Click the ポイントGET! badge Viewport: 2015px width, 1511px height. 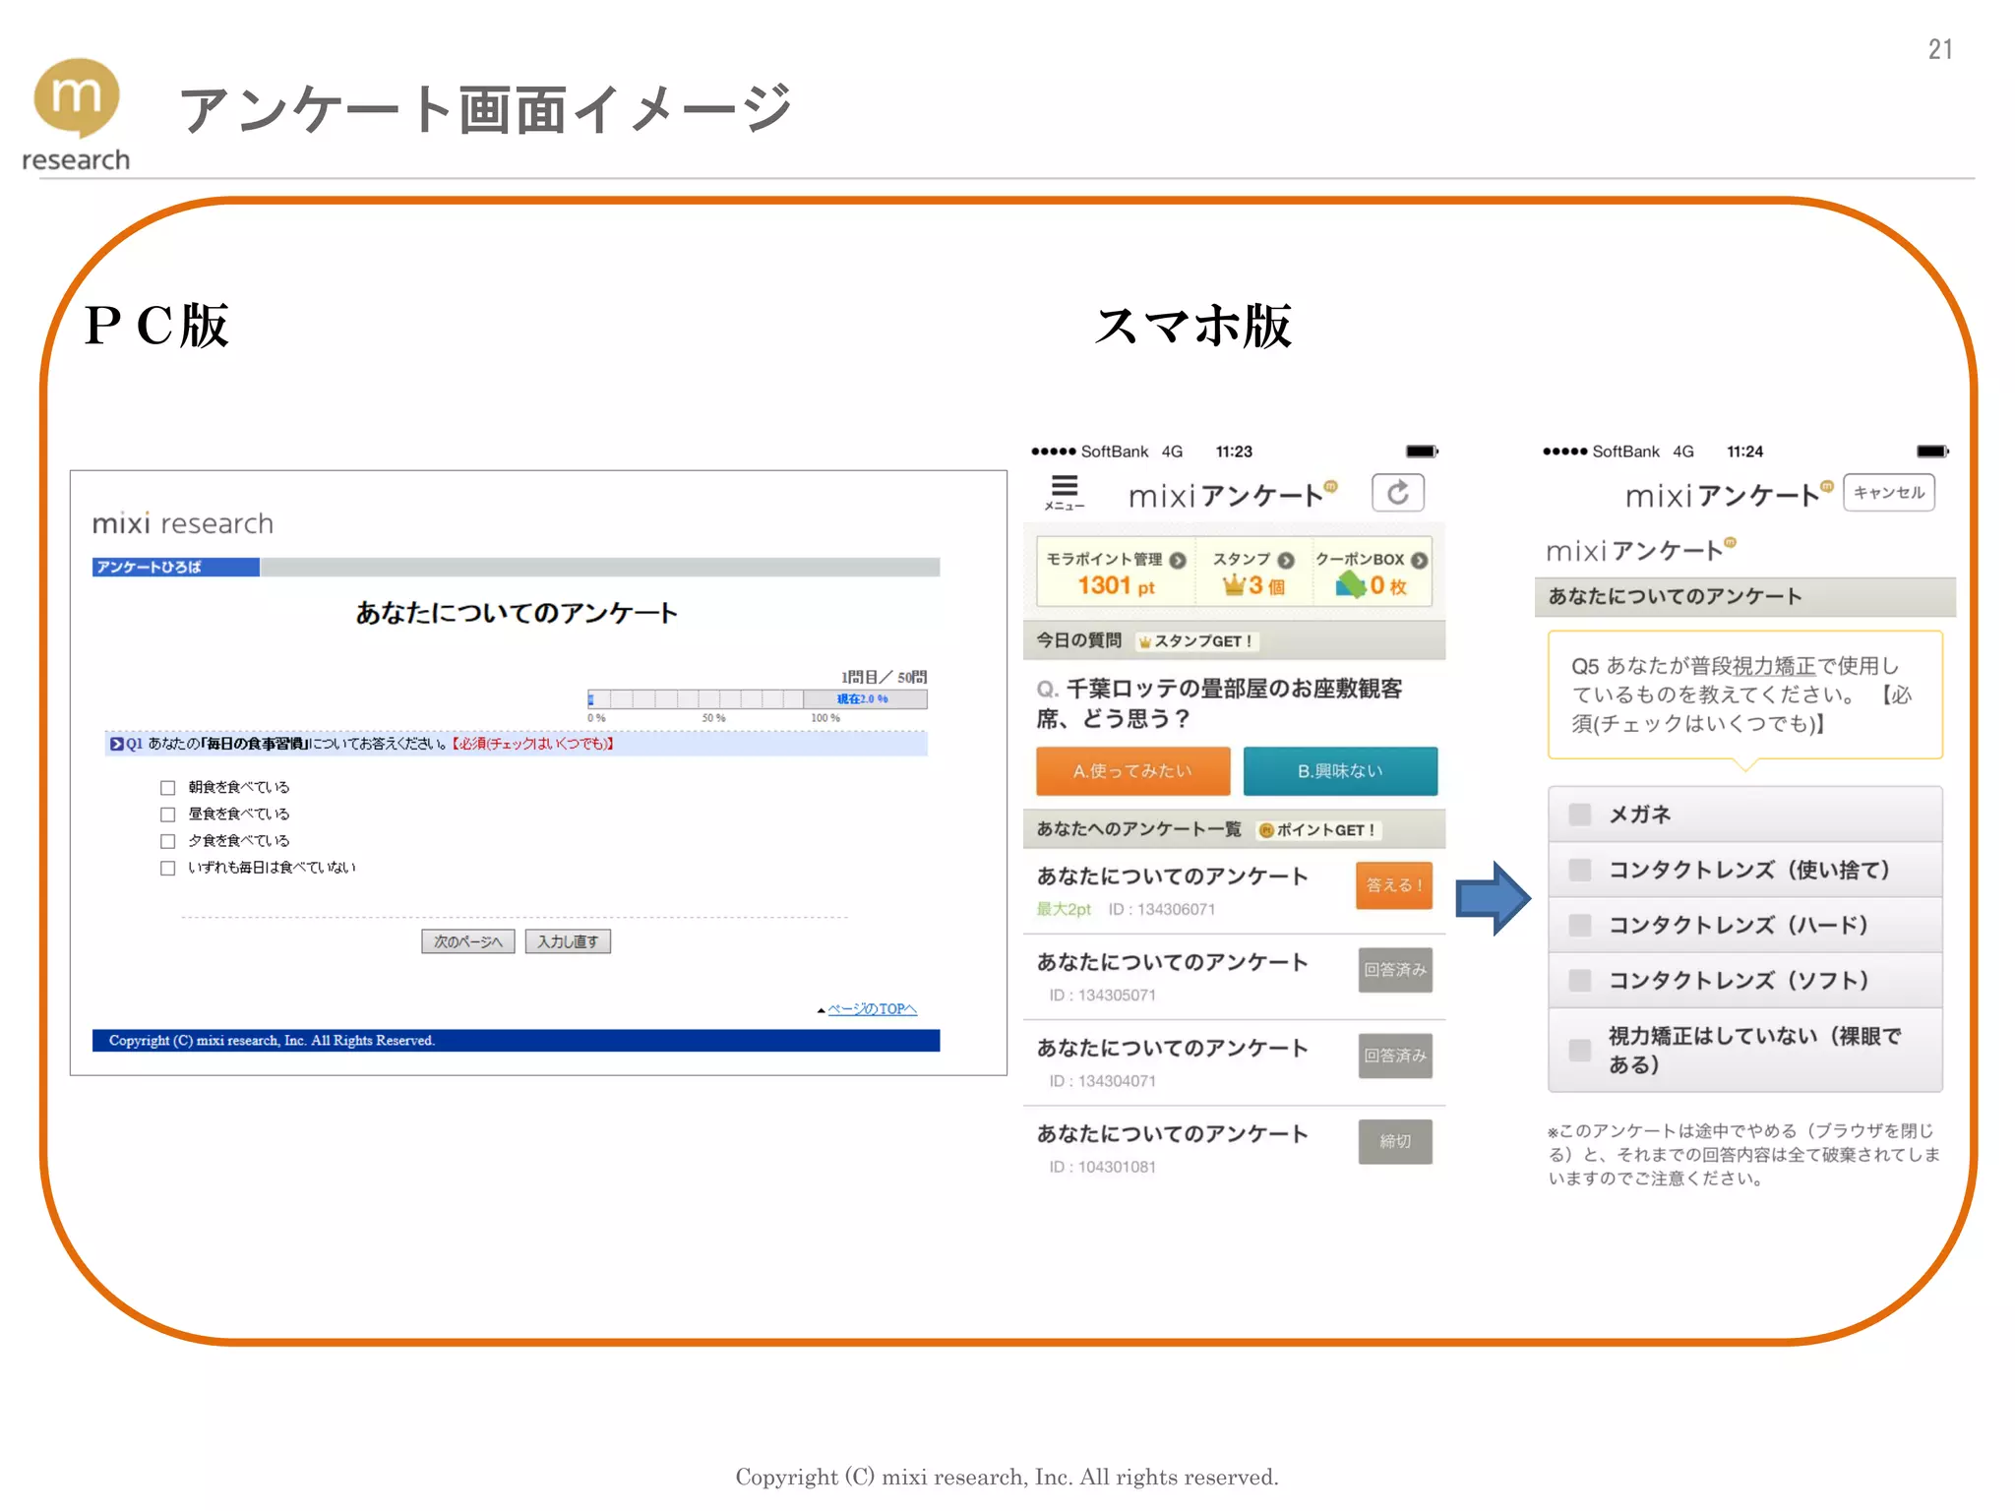[x=1318, y=830]
